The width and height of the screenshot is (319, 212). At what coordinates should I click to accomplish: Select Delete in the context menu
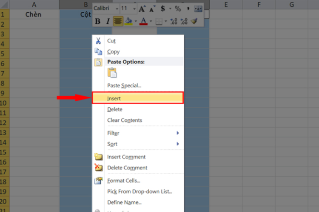pos(138,109)
